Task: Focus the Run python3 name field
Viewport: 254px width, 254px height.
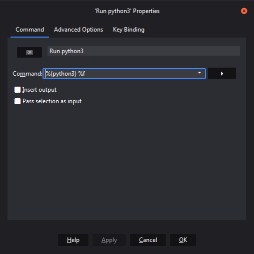Action: [x=143, y=51]
